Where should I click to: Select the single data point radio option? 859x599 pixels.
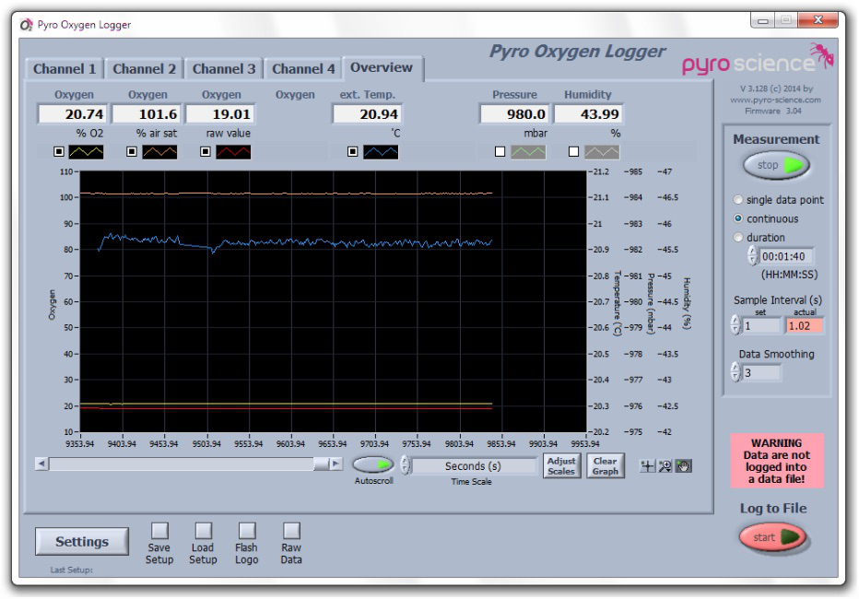(738, 200)
